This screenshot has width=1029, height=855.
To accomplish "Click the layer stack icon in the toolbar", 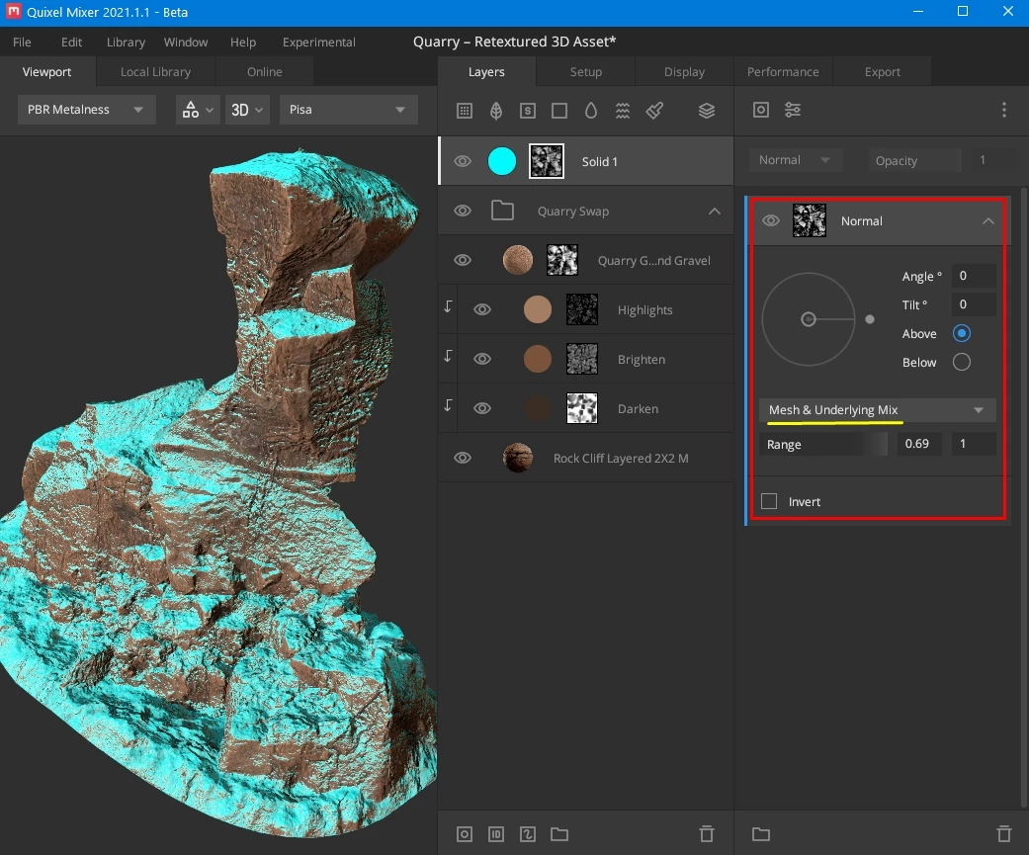I will [x=706, y=111].
